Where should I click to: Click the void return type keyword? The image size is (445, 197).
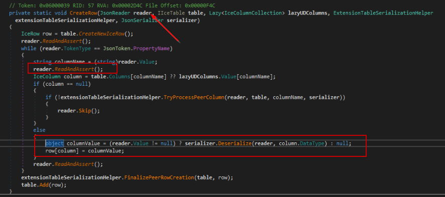click(x=60, y=13)
